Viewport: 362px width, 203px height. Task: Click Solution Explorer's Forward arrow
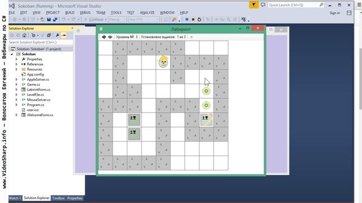18,35
